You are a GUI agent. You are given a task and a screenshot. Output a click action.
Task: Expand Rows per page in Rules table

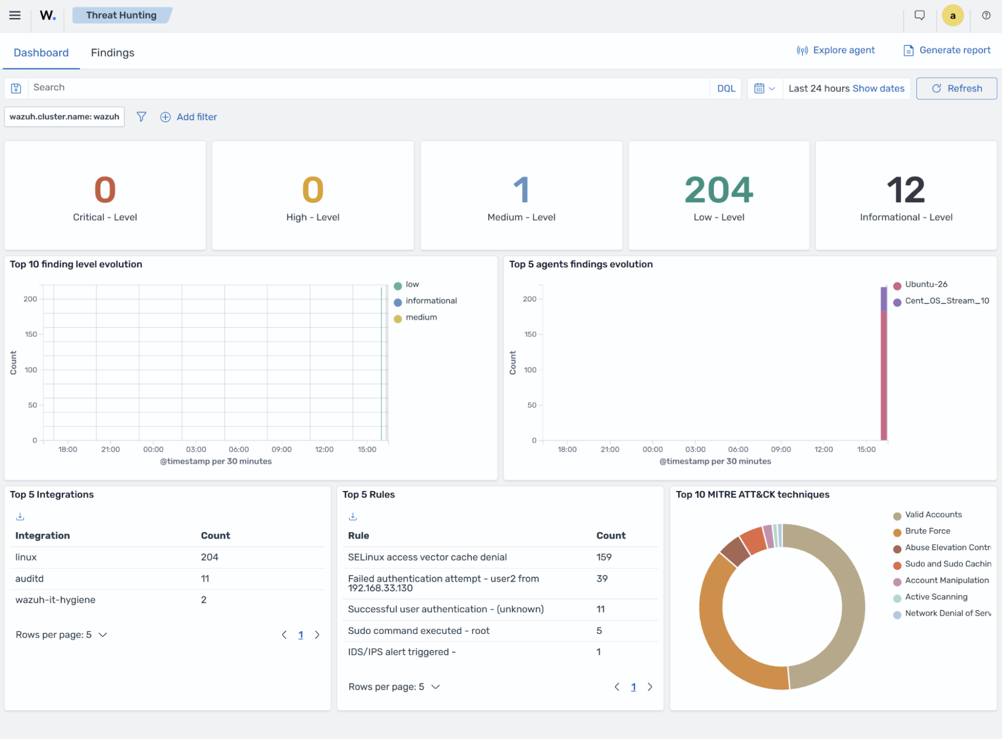394,687
